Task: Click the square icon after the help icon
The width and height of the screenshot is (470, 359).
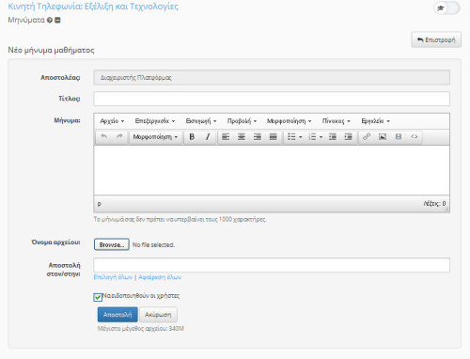Action: click(x=57, y=20)
